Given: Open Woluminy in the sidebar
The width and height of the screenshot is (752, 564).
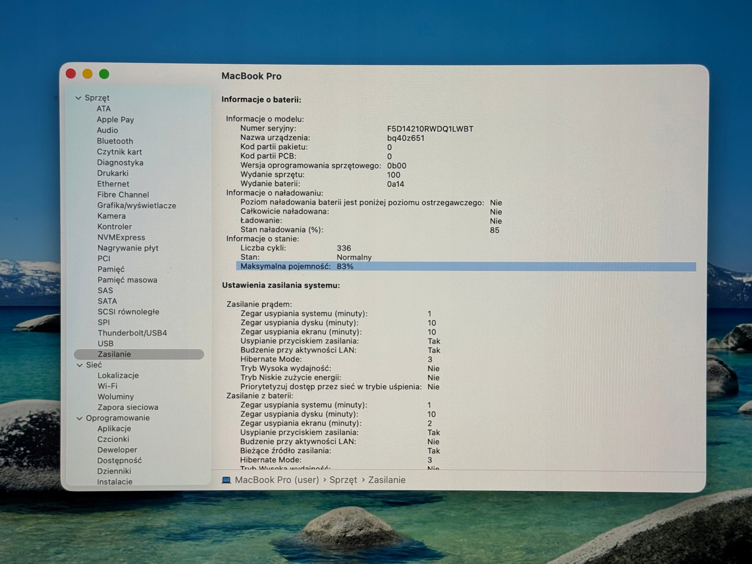Looking at the screenshot, I should pos(116,397).
